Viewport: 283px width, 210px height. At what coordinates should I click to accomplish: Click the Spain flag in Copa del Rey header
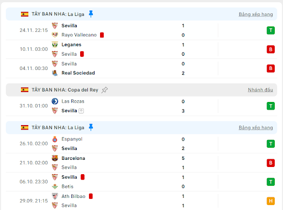point(24,90)
